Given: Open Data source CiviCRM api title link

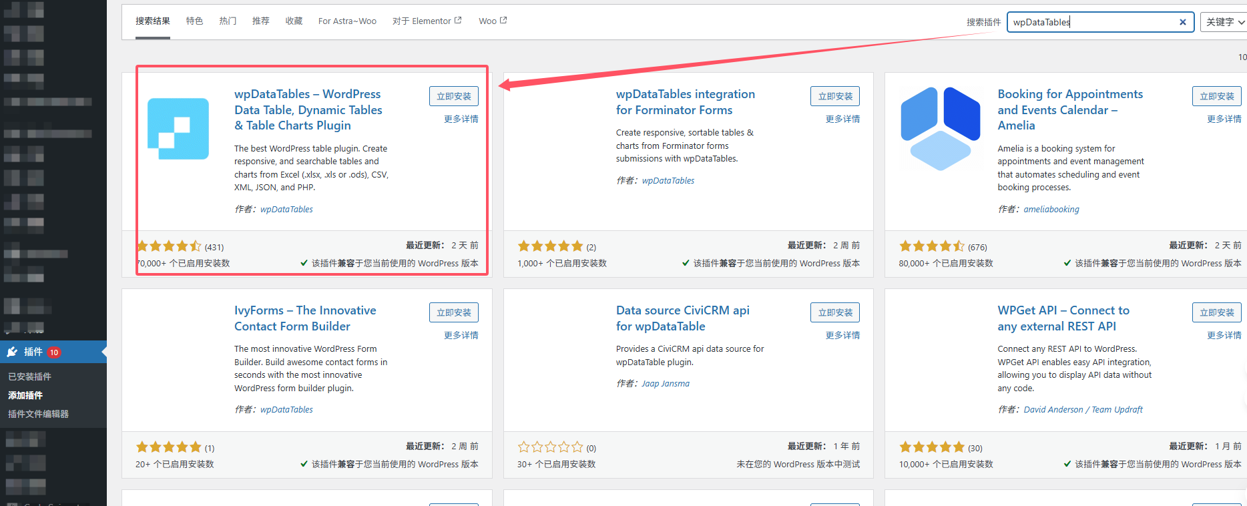Looking at the screenshot, I should (x=683, y=318).
